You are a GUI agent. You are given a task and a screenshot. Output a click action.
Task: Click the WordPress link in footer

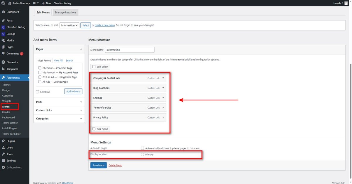click(67, 183)
